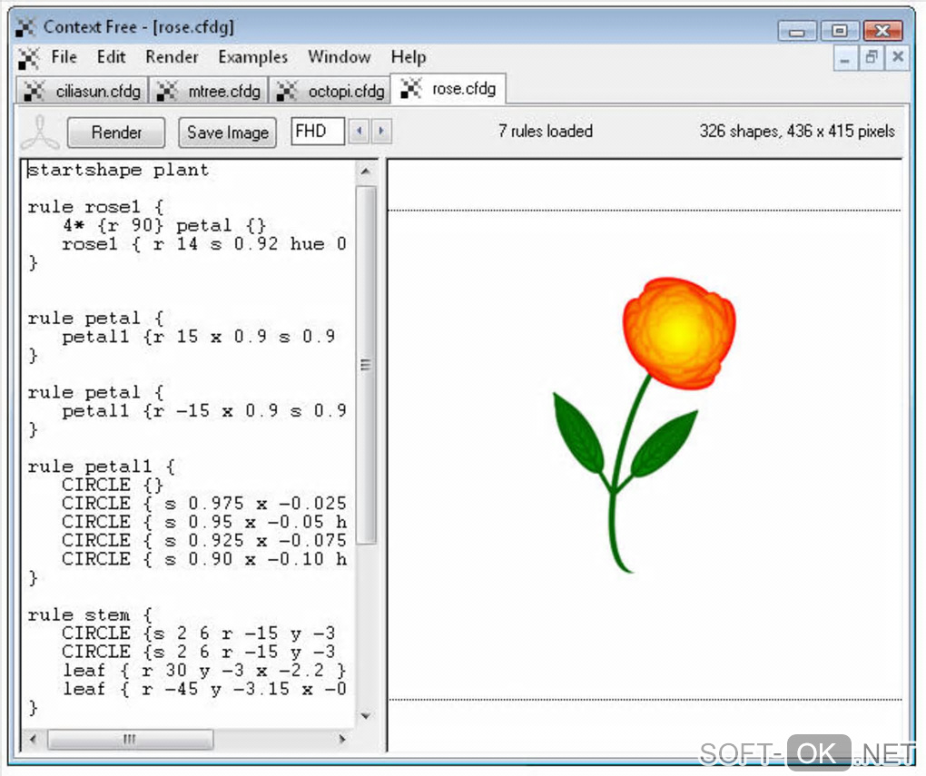Image resolution: width=926 pixels, height=776 pixels.
Task: Click the Context Free app icon in title bar
Action: 25,27
